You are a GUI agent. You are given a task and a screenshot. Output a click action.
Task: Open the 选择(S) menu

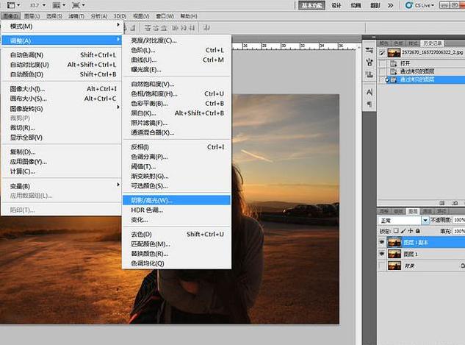click(54, 16)
